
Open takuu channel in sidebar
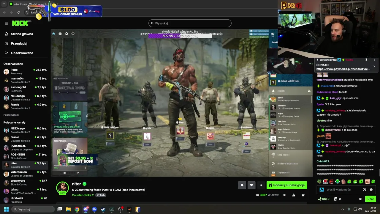click(x=25, y=191)
